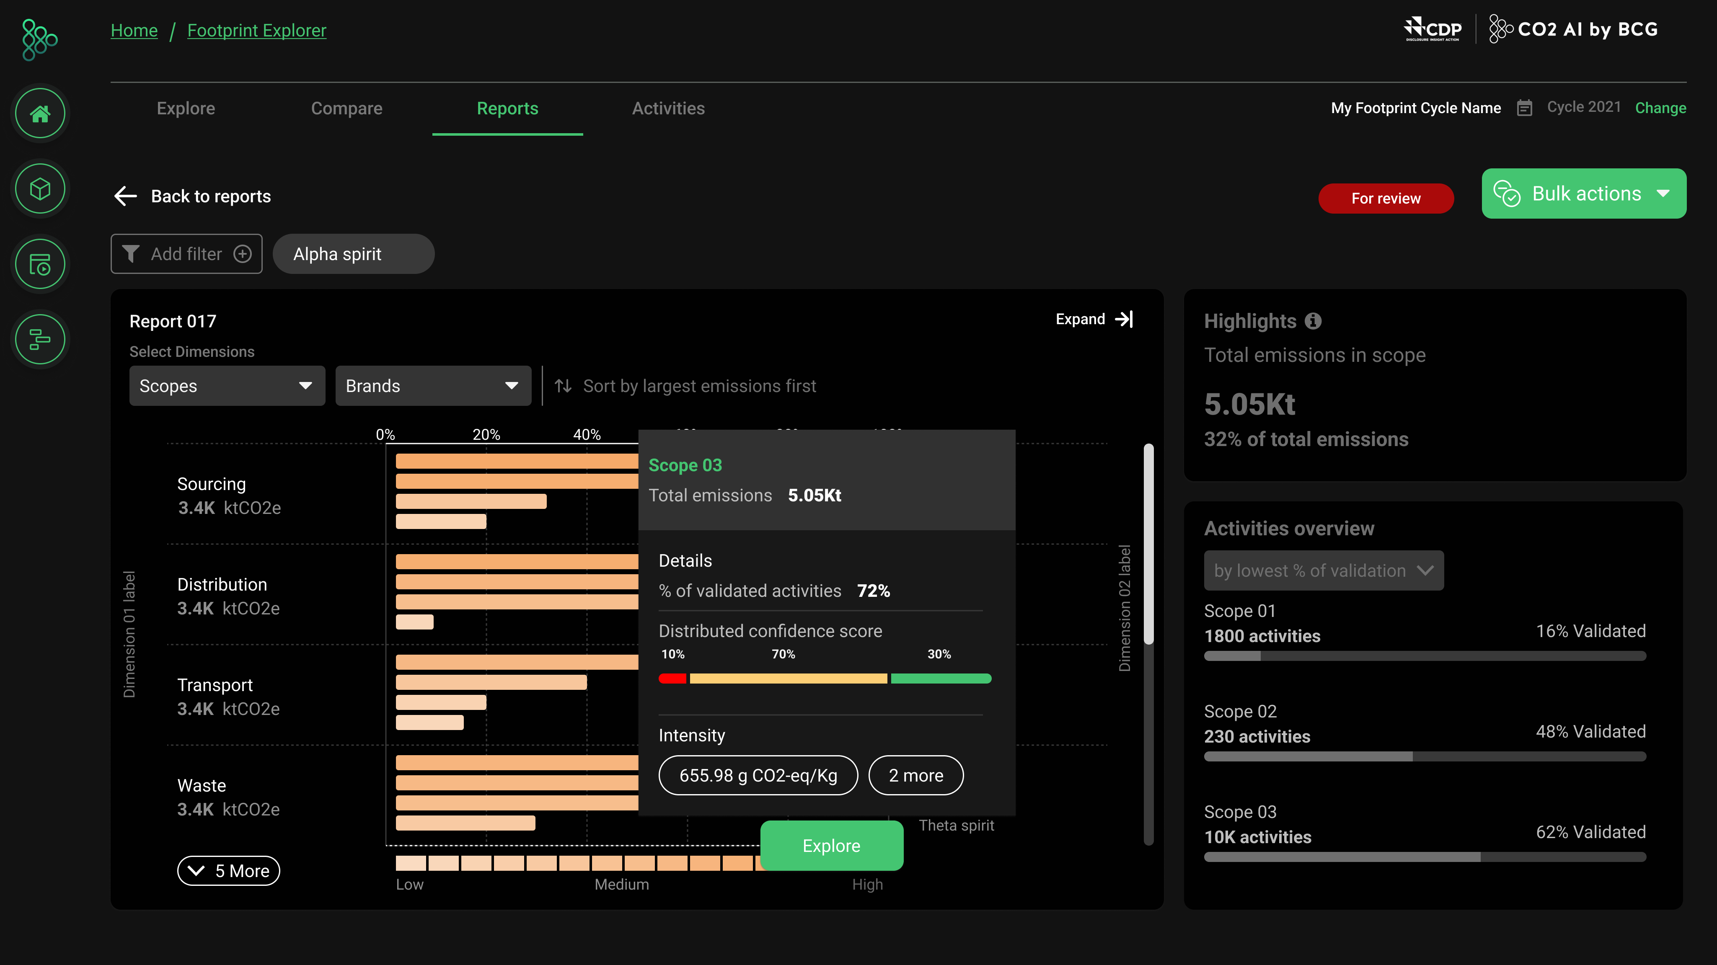1717x965 pixels.
Task: Click the plus icon in Add filter
Action: tap(243, 254)
